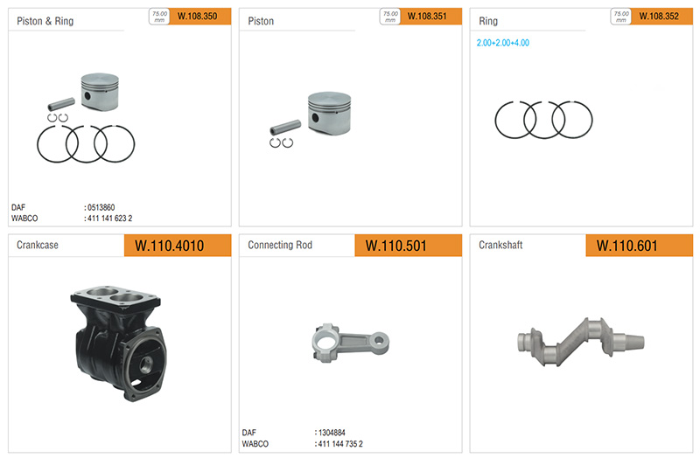This screenshot has height=458, width=700.
Task: Select the W.108.351 orange code label
Action: pos(430,17)
